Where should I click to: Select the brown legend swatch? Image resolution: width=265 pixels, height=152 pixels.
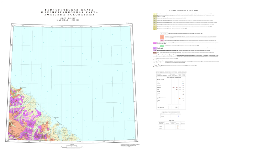(x=155, y=52)
